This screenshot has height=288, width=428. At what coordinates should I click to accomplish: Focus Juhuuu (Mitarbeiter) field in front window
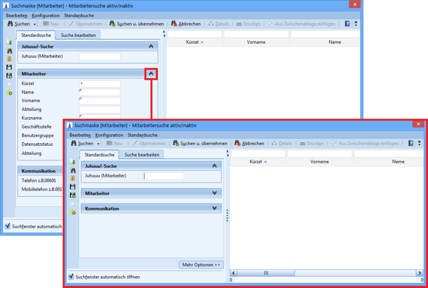coord(163,176)
